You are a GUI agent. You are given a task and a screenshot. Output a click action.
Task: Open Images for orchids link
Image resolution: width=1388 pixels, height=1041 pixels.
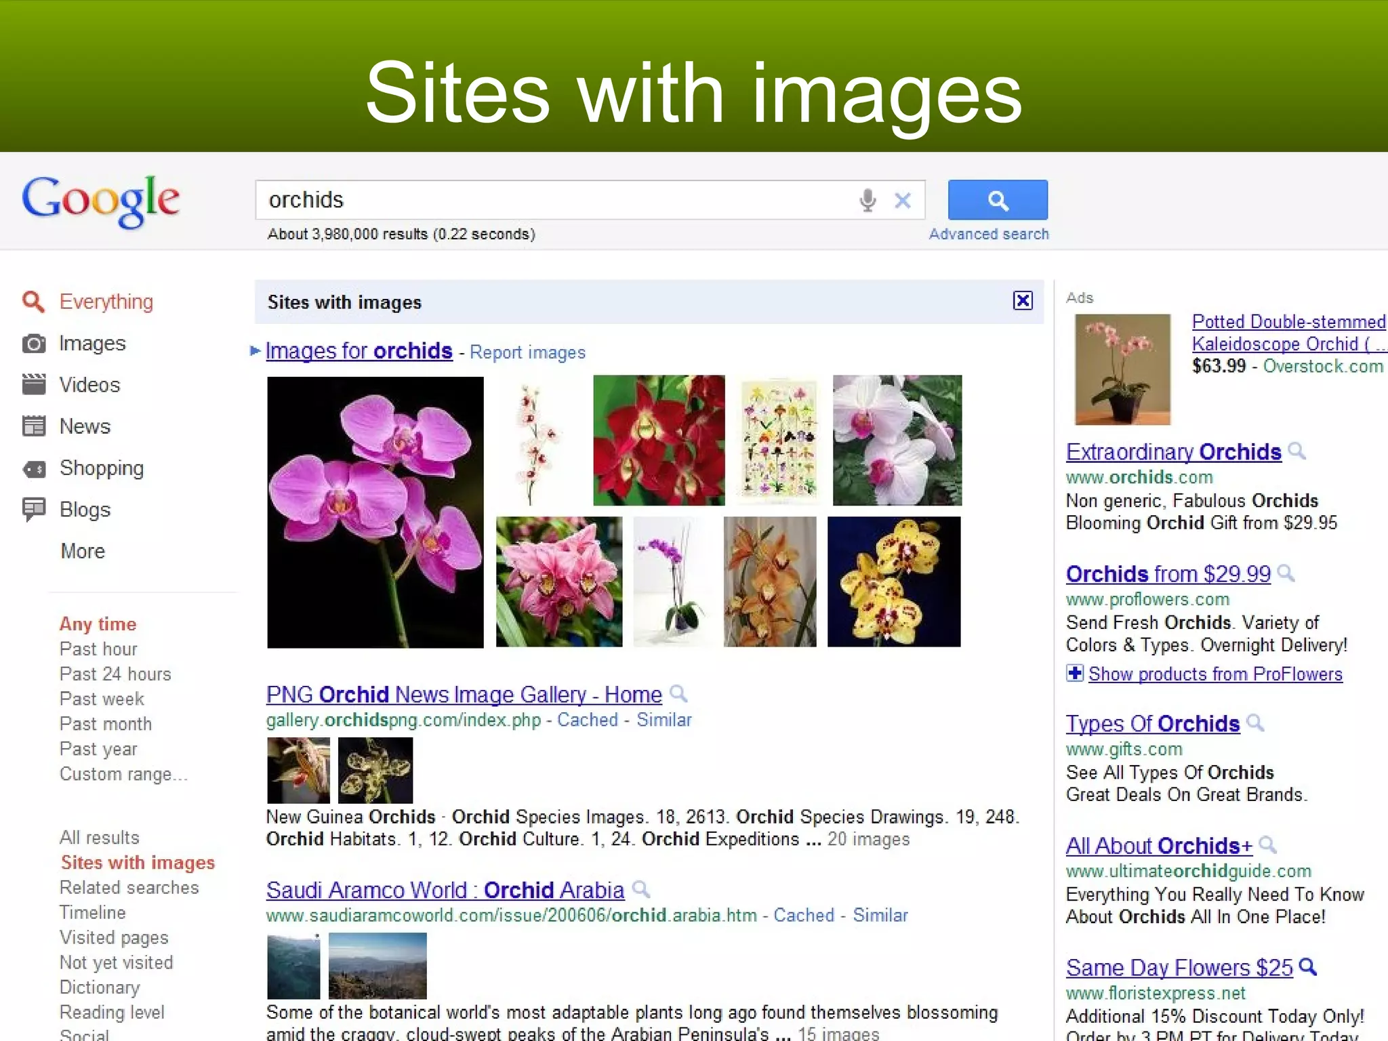pos(359,351)
